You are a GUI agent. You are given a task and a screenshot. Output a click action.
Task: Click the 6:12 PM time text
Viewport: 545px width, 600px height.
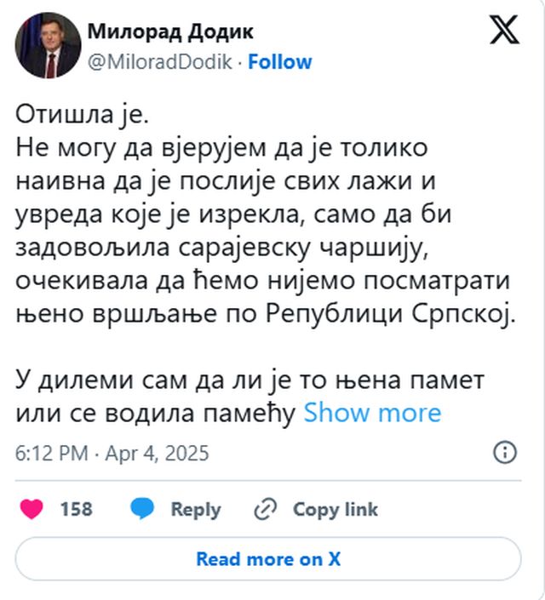click(x=51, y=453)
